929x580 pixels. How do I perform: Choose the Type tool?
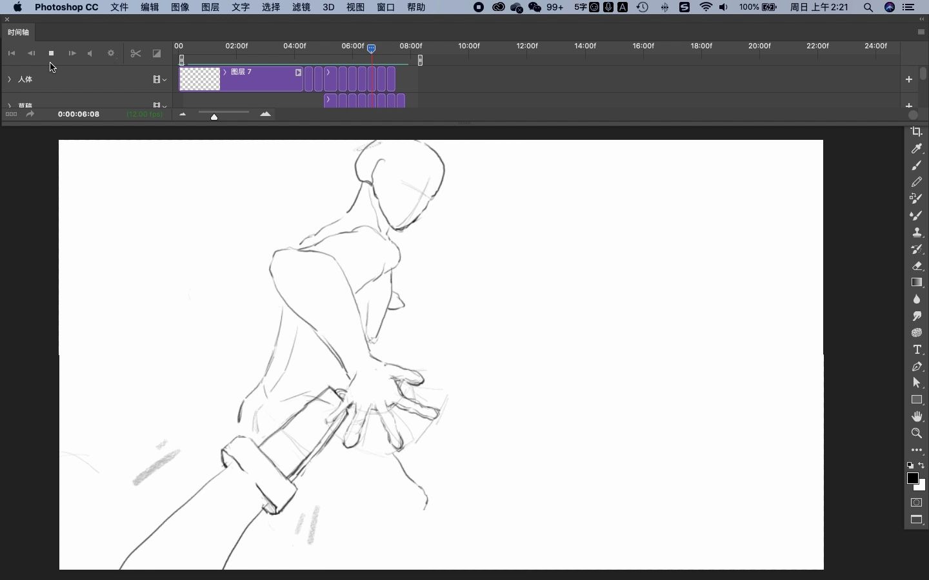[917, 350]
